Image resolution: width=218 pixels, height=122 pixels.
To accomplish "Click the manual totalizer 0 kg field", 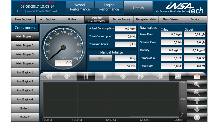I will [125, 58].
